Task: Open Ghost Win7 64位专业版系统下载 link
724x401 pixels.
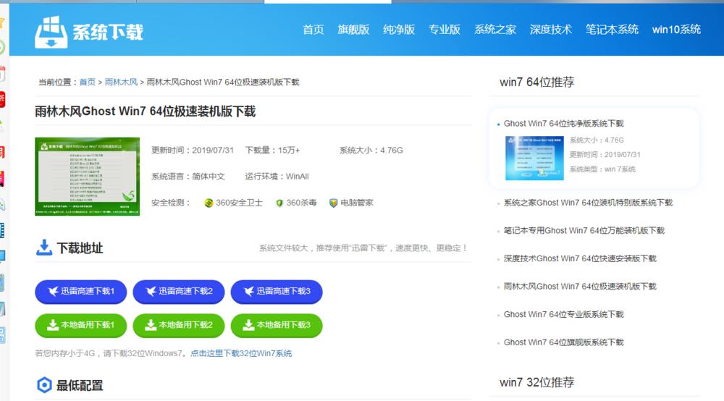Action: pos(563,314)
